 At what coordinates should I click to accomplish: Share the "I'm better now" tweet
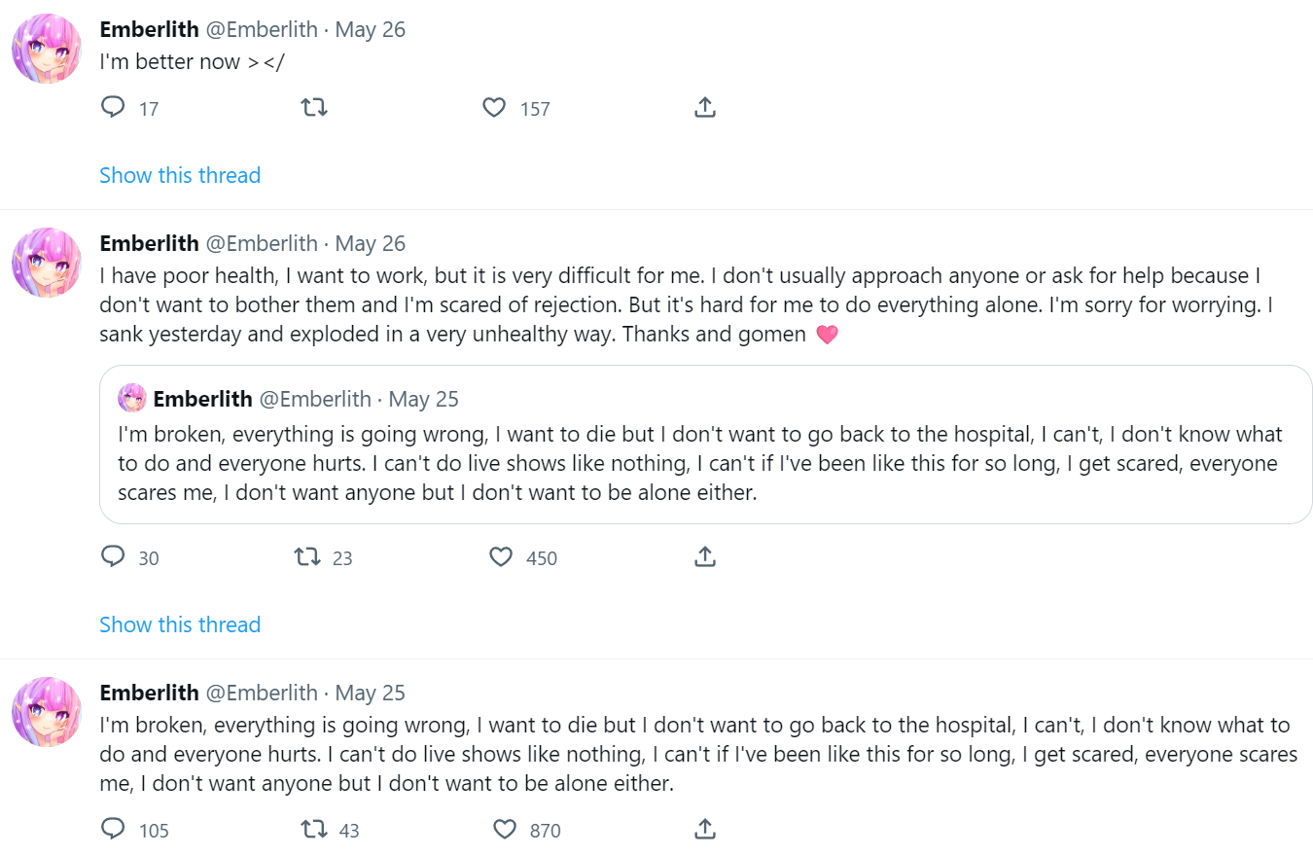[x=705, y=108]
